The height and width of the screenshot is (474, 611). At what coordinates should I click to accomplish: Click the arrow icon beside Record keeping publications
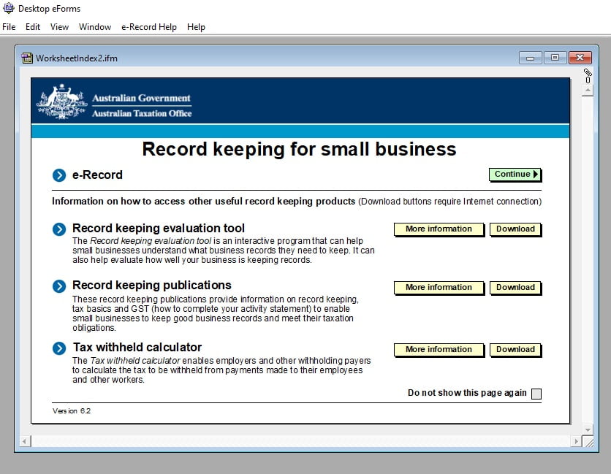click(59, 286)
